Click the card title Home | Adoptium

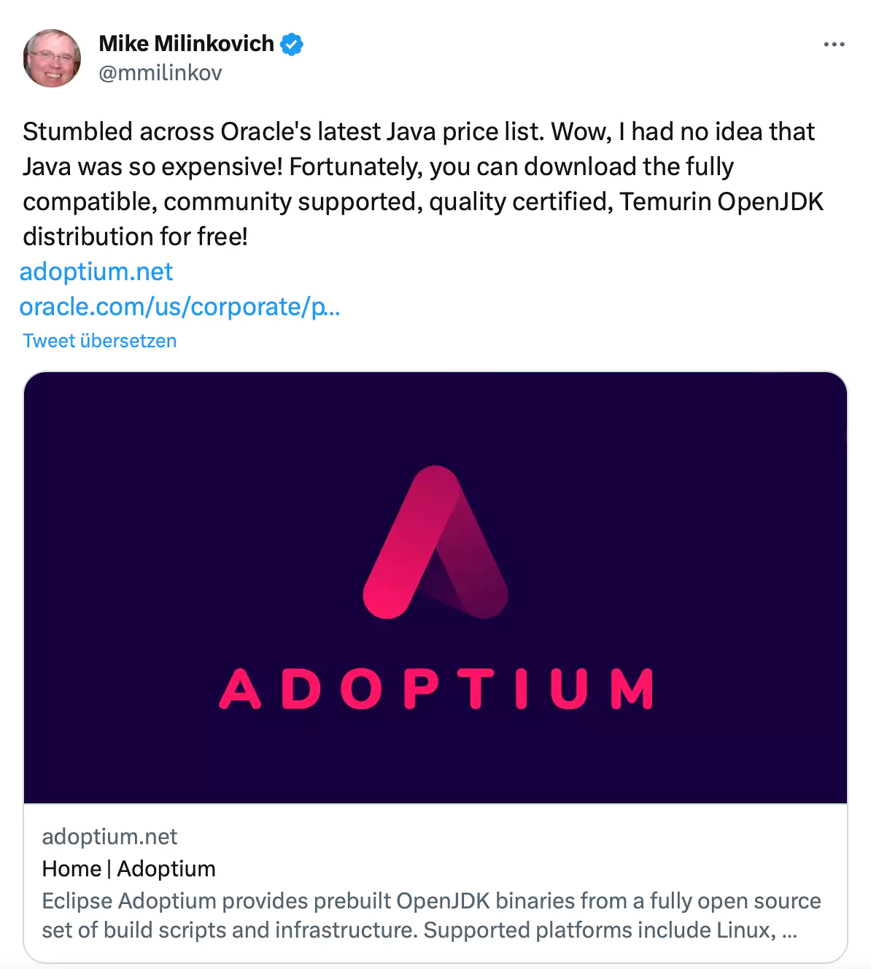tap(128, 868)
